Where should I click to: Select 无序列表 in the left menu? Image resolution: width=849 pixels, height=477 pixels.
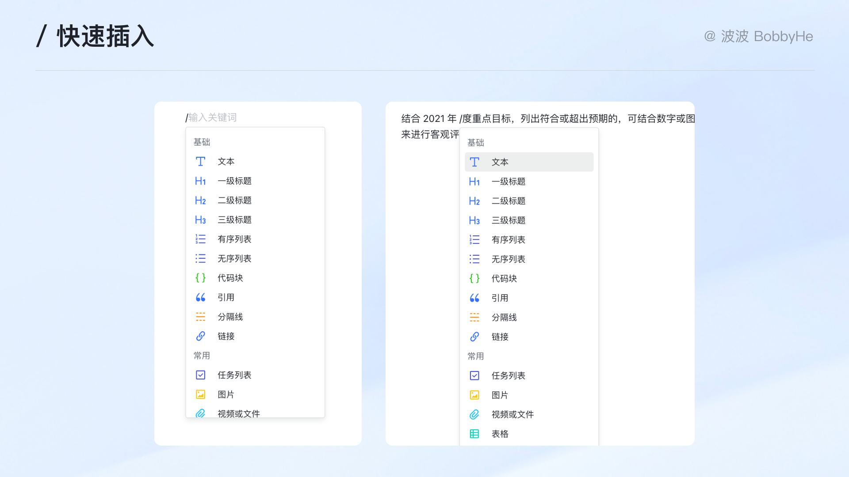click(234, 258)
